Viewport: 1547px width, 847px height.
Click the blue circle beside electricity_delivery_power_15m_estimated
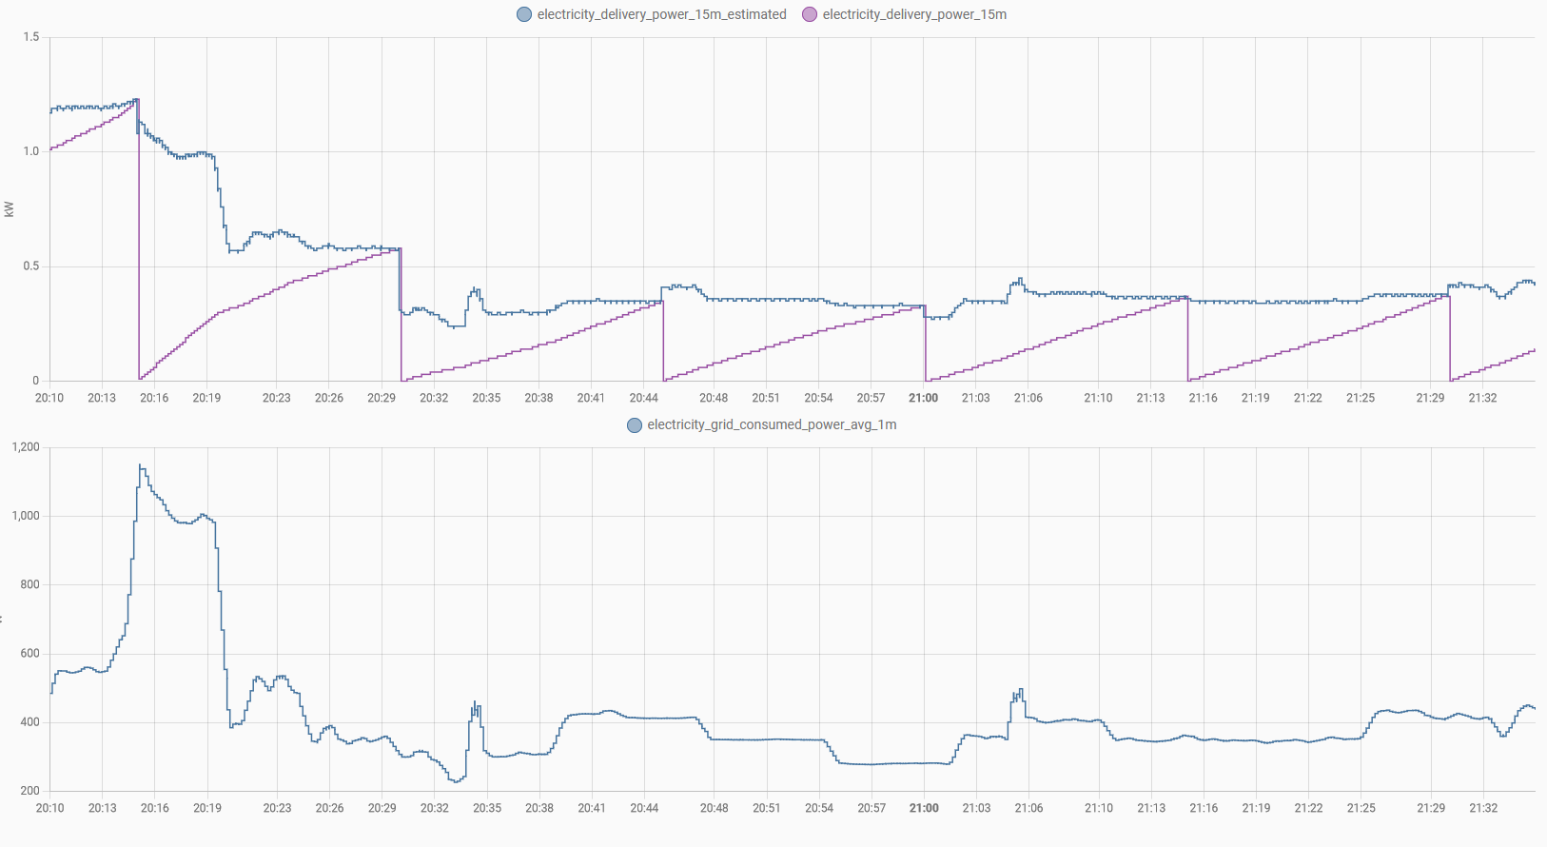click(524, 14)
